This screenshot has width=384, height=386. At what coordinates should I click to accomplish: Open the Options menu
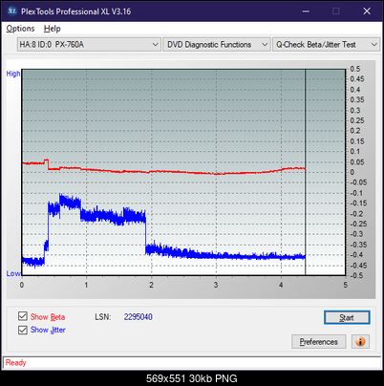pos(20,29)
